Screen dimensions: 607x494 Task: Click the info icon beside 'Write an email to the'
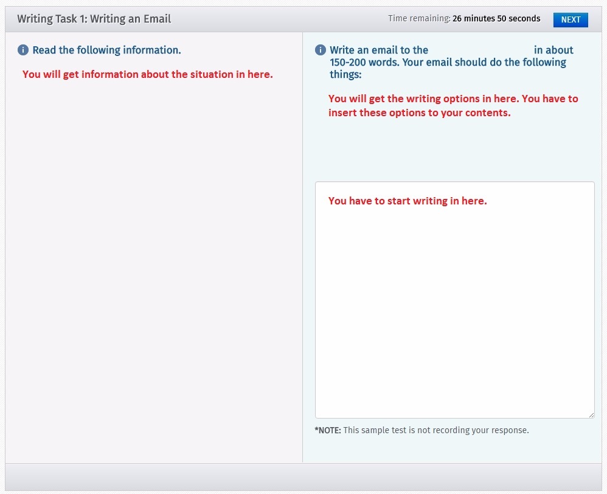tap(320, 50)
